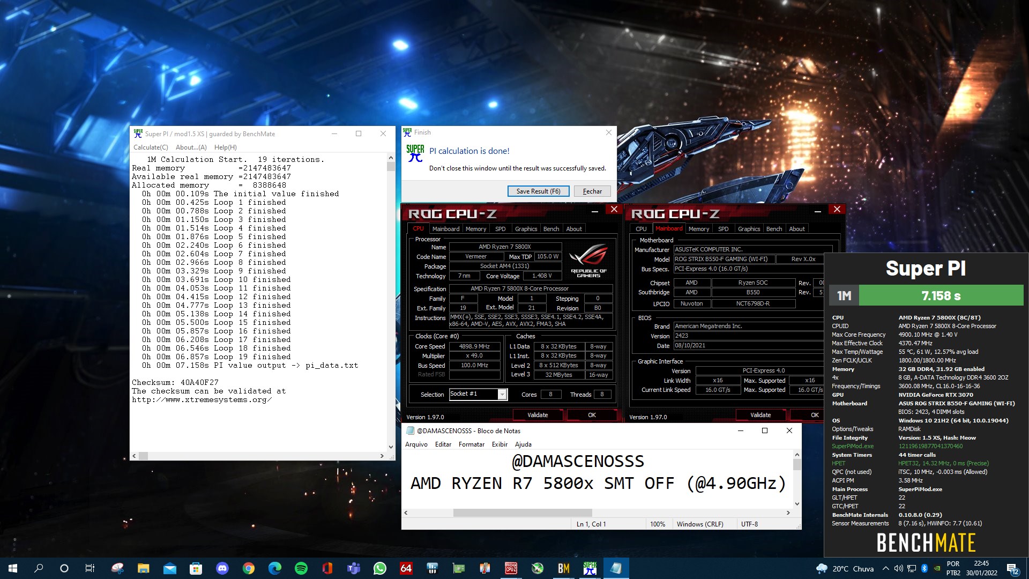Open Exibir menu in Notepad
Screen dimensions: 1029x579
point(499,444)
